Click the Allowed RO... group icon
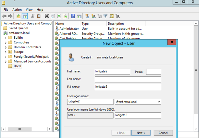199x138 pixels. point(57,34)
